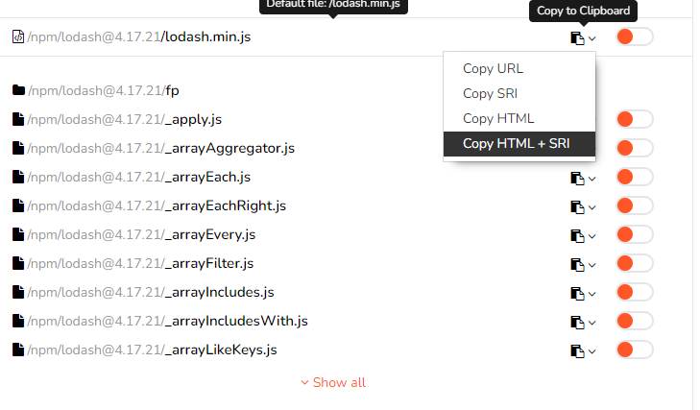Viewport: 700px width, 410px height.
Task: Open the _arrayEvery.js file link
Action: [141, 234]
